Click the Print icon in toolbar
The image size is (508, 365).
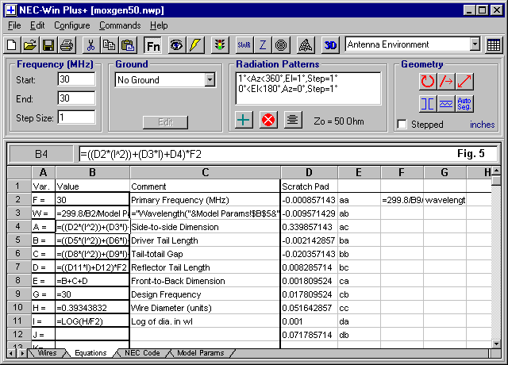click(x=66, y=45)
